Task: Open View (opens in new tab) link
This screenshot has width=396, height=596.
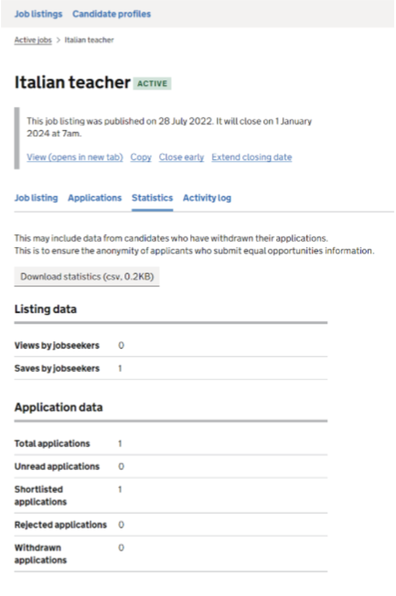Action: coord(75,157)
